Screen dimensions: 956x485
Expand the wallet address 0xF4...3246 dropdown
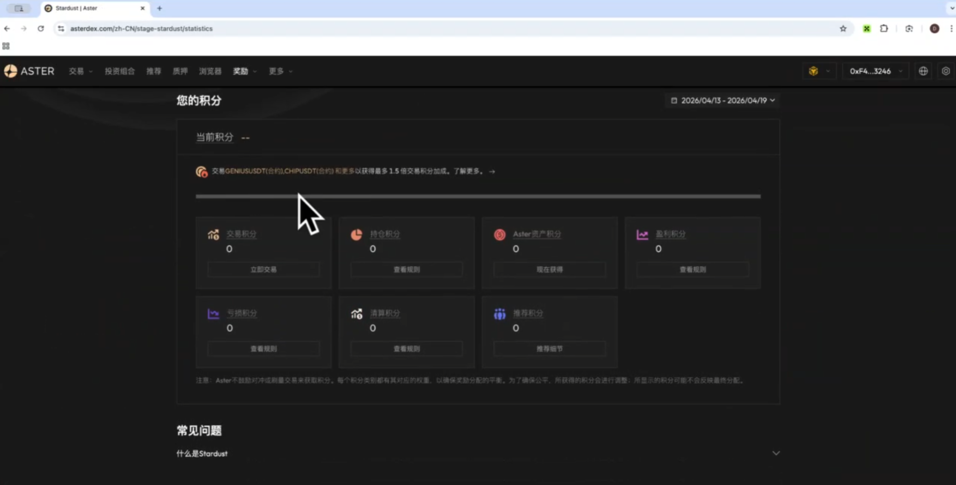901,71
